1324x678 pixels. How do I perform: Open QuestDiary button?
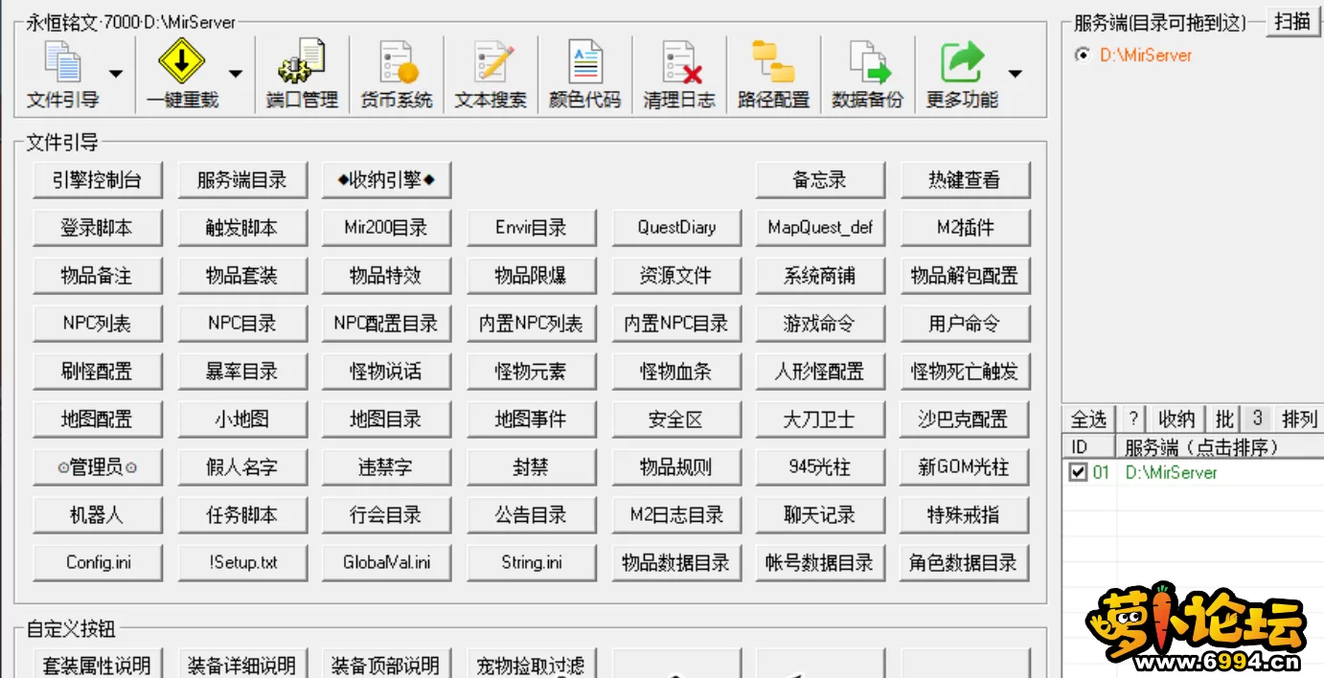click(675, 228)
